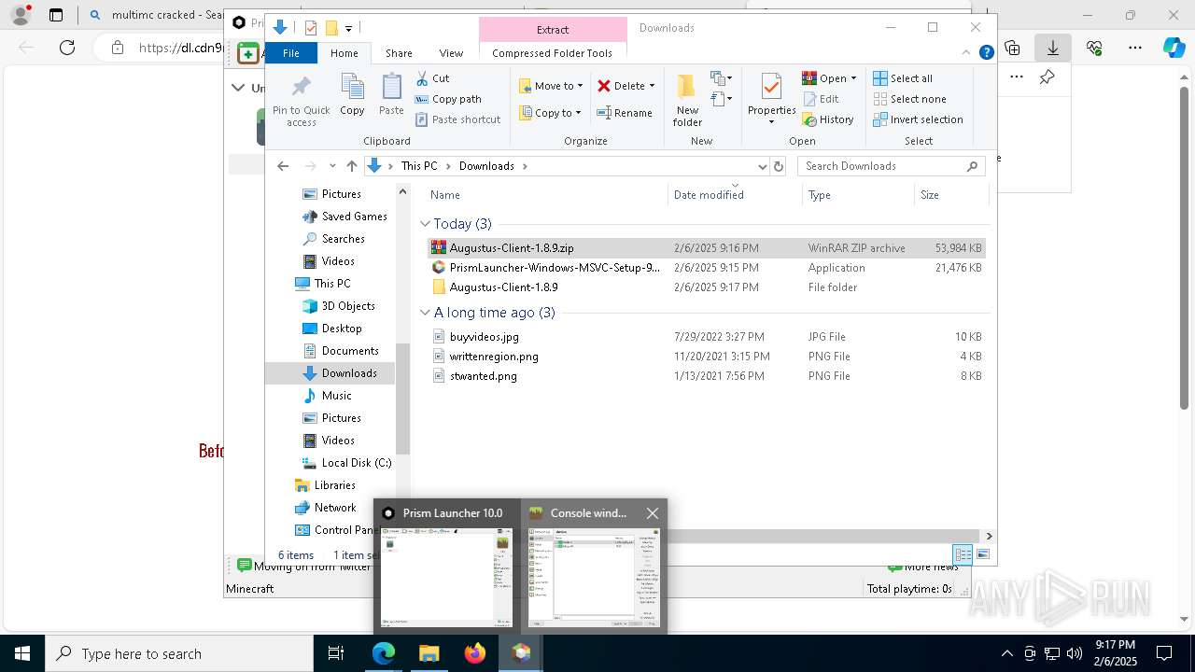Click New folder icon in Quick Access Toolbar
The width and height of the screenshot is (1195, 672).
[x=330, y=28]
